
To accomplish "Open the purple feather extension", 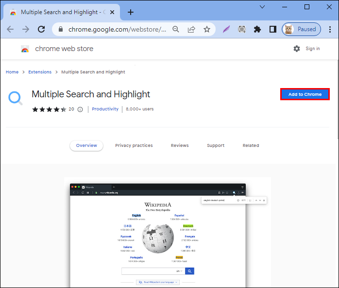I will tap(226, 29).
